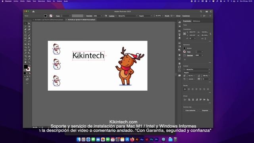
Task: Click the Edit Toolbar three-dots button
Action: point(27,83)
